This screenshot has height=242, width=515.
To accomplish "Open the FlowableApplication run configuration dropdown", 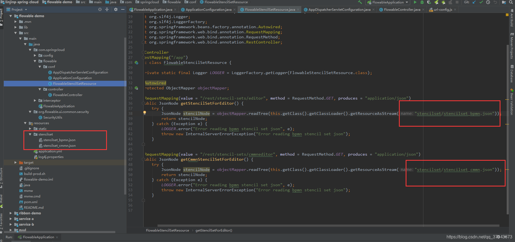I will (388, 2).
